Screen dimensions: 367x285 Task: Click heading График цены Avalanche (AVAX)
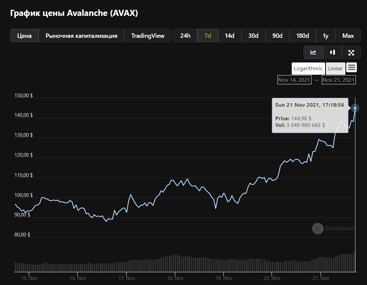click(74, 13)
